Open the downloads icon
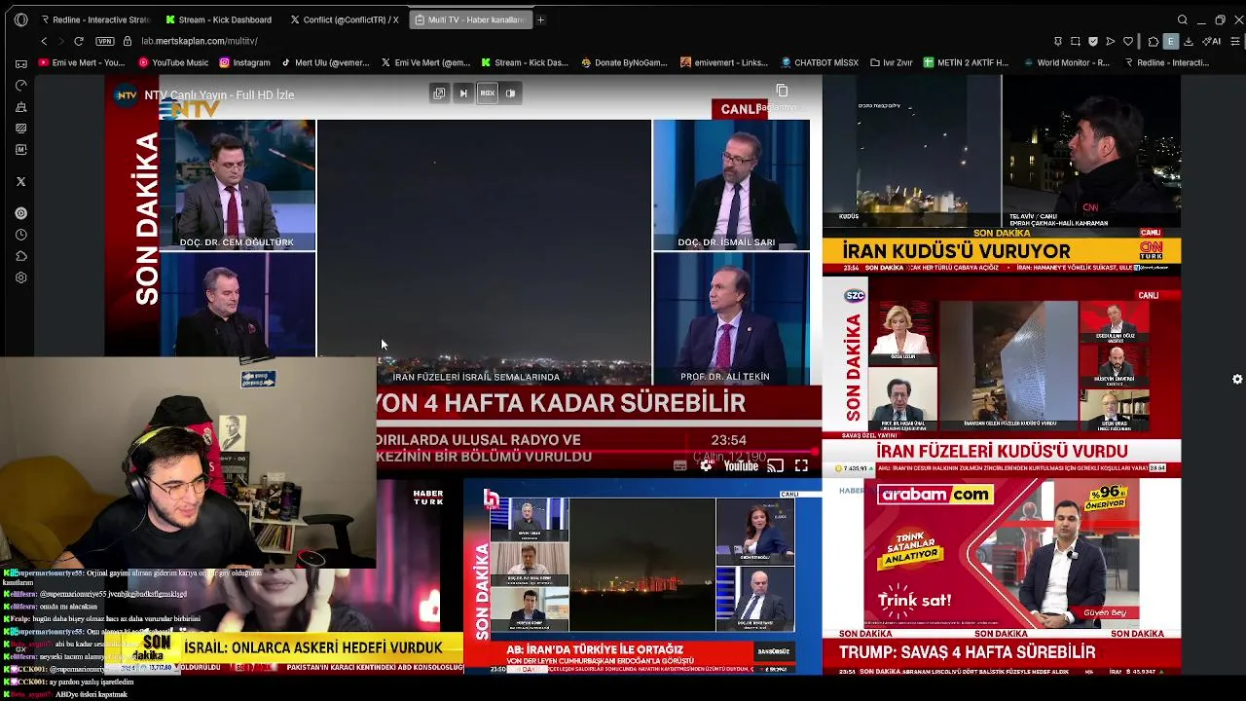Viewport: 1246px width, 701px height. [1191, 41]
